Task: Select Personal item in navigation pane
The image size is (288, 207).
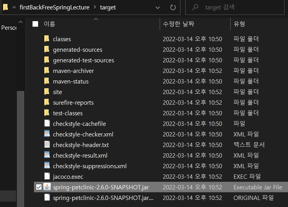Action: click(x=9, y=28)
